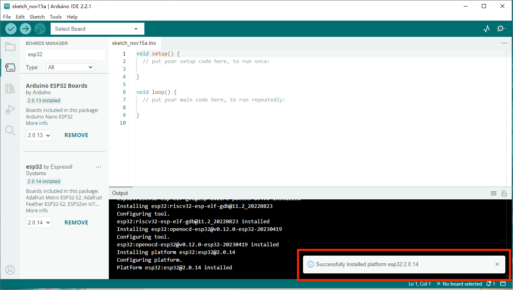Select the sketch_nov15a.ino tab
The height and width of the screenshot is (290, 513).
tap(134, 43)
